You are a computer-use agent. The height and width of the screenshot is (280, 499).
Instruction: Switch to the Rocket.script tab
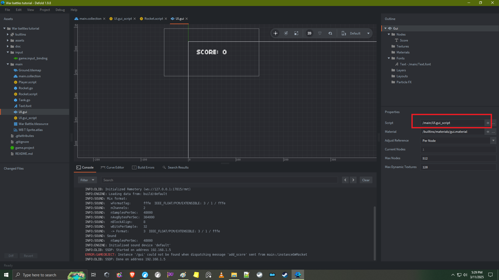154,19
